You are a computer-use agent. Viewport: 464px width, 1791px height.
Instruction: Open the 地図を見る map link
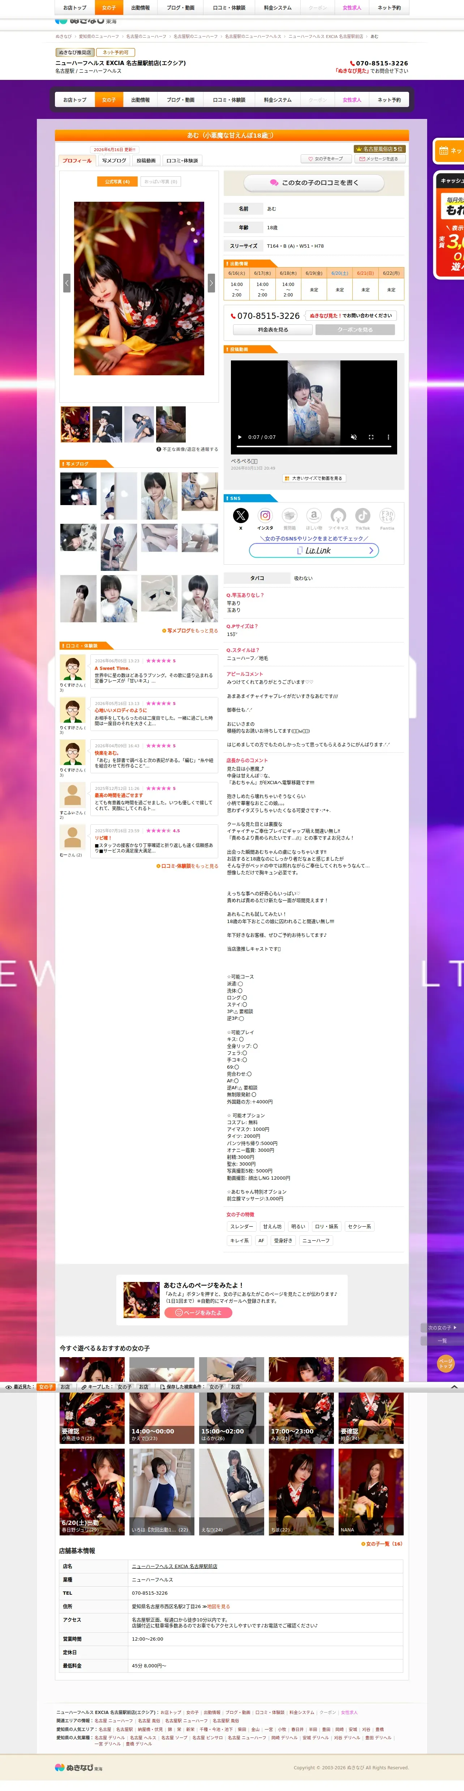[218, 1607]
